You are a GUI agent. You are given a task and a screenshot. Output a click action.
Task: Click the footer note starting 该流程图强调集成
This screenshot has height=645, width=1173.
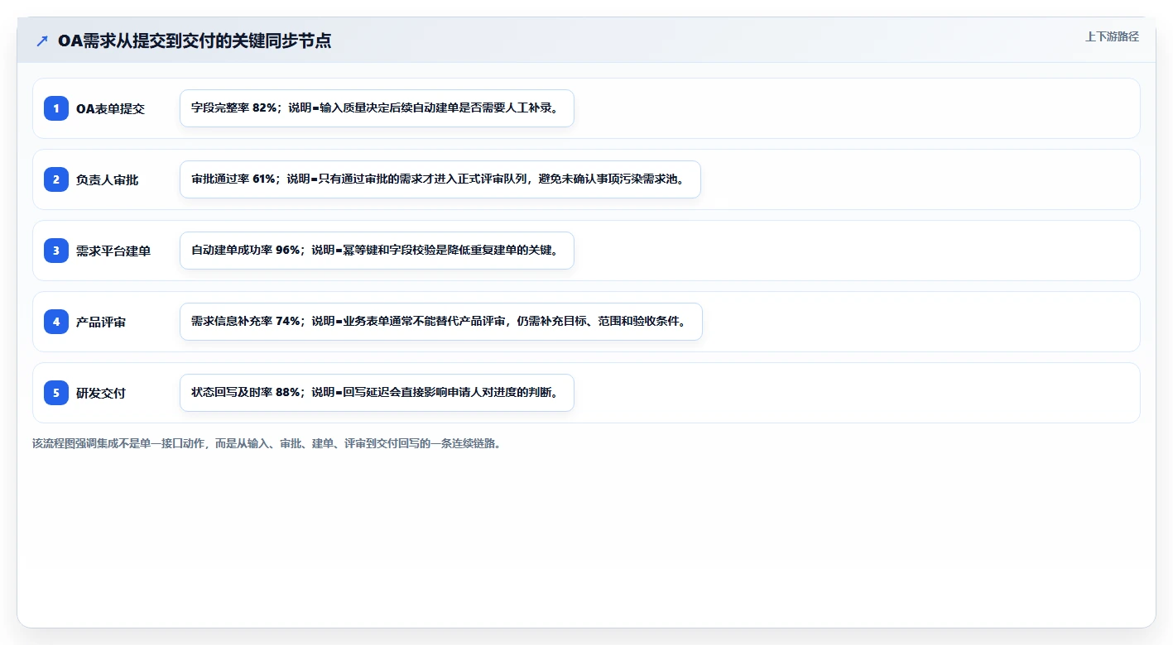click(267, 443)
